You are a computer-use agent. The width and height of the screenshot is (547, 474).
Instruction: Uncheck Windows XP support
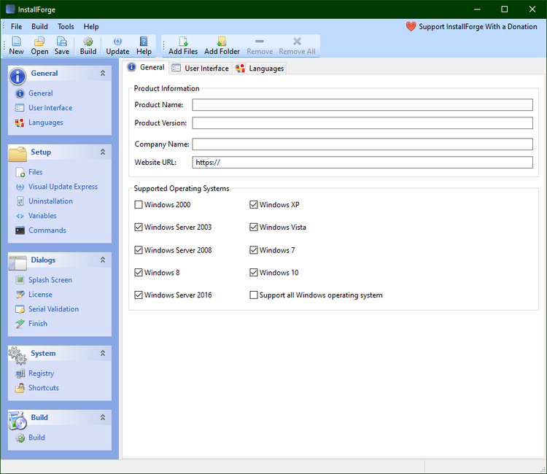254,205
